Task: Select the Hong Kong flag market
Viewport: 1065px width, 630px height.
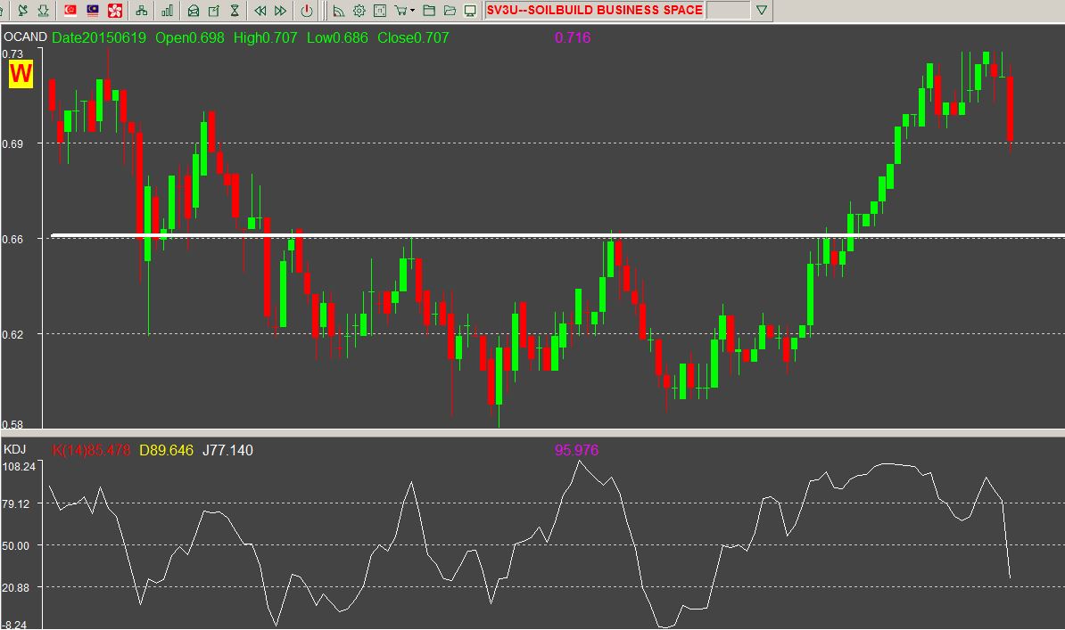Action: click(115, 10)
